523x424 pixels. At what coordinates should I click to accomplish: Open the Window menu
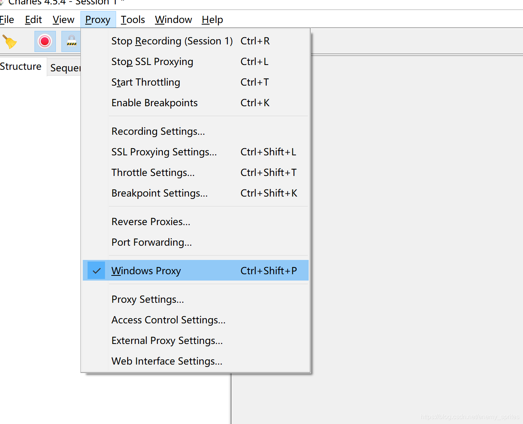click(x=174, y=20)
